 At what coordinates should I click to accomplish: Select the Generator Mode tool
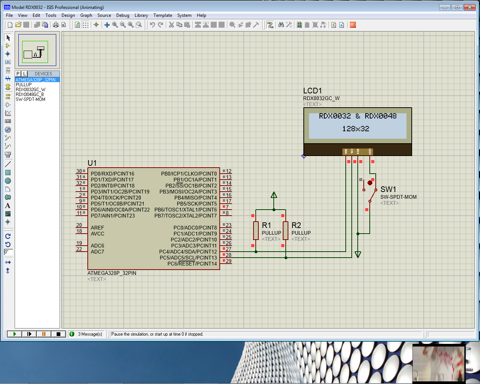[x=8, y=130]
